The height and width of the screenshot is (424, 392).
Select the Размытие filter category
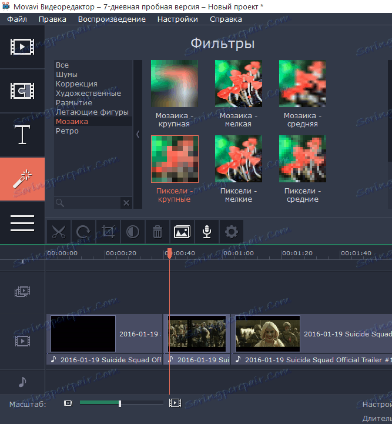tap(93, 103)
